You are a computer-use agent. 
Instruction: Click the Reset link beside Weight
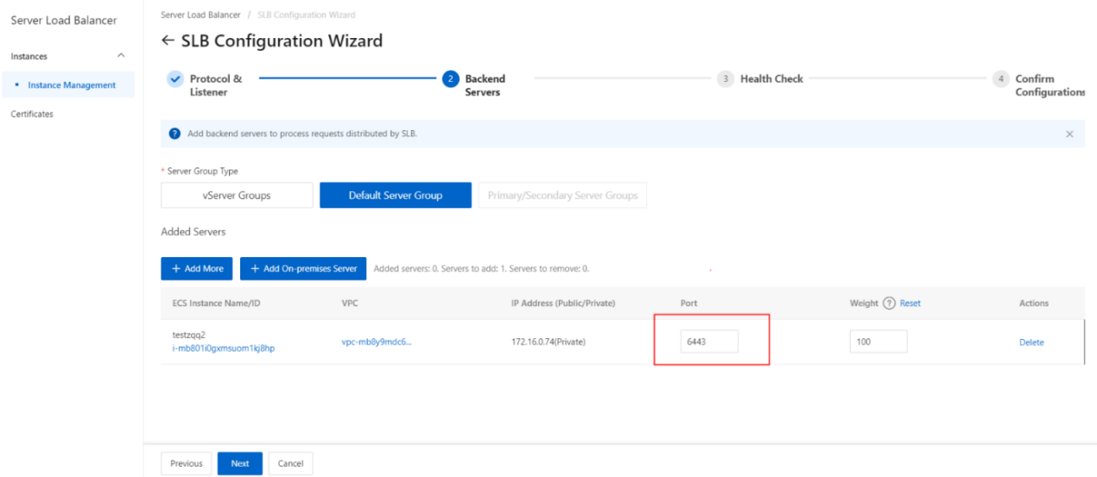click(x=910, y=304)
